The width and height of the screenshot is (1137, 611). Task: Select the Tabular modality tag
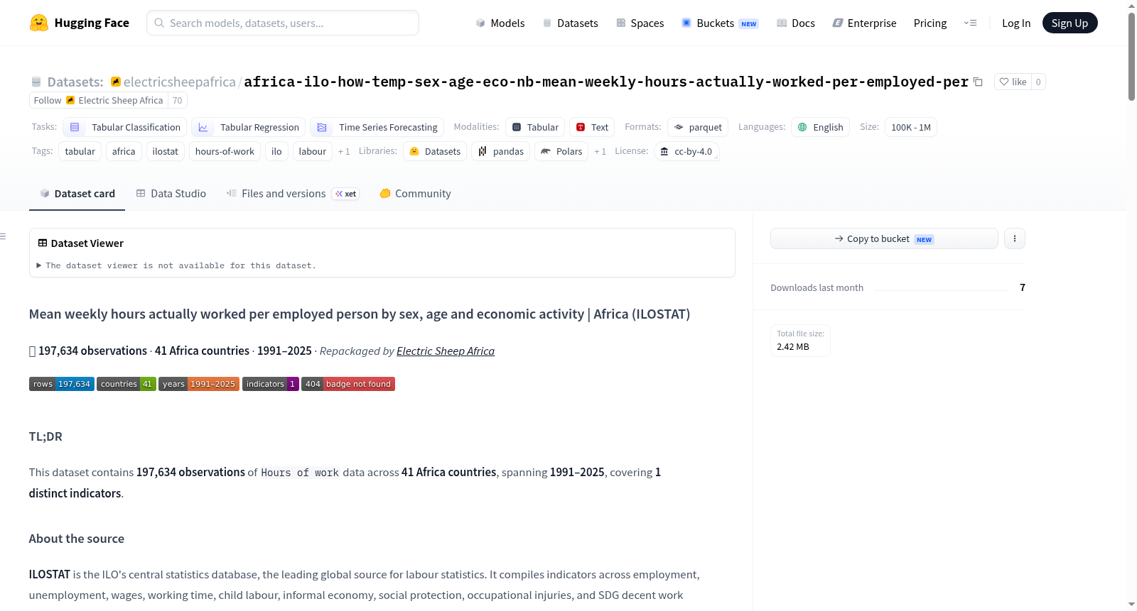pyautogui.click(x=535, y=127)
